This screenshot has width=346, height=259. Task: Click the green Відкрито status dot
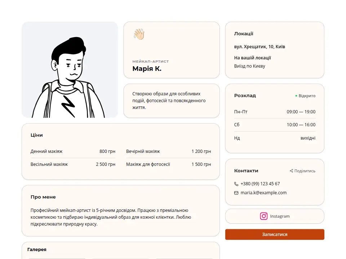[x=296, y=96]
